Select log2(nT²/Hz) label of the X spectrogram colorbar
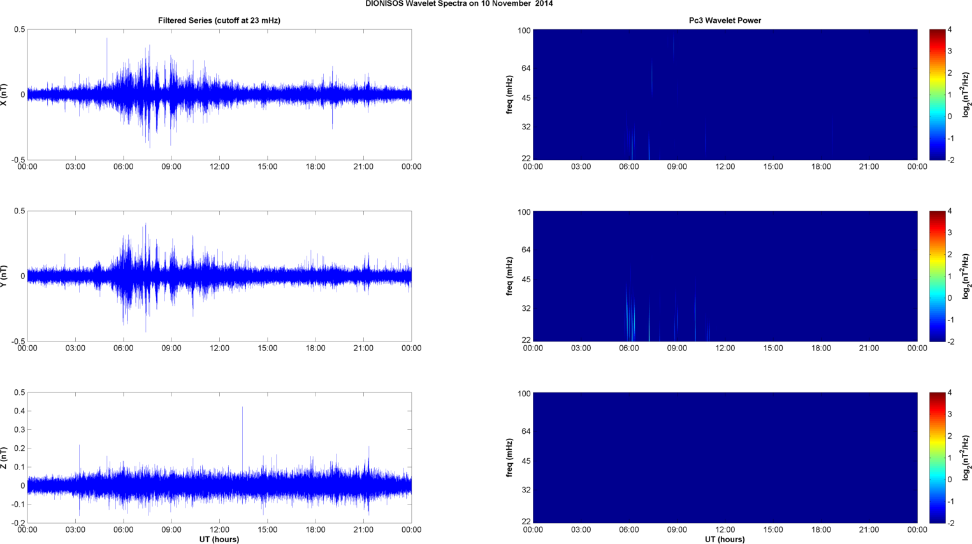The image size is (972, 544). tap(966, 95)
